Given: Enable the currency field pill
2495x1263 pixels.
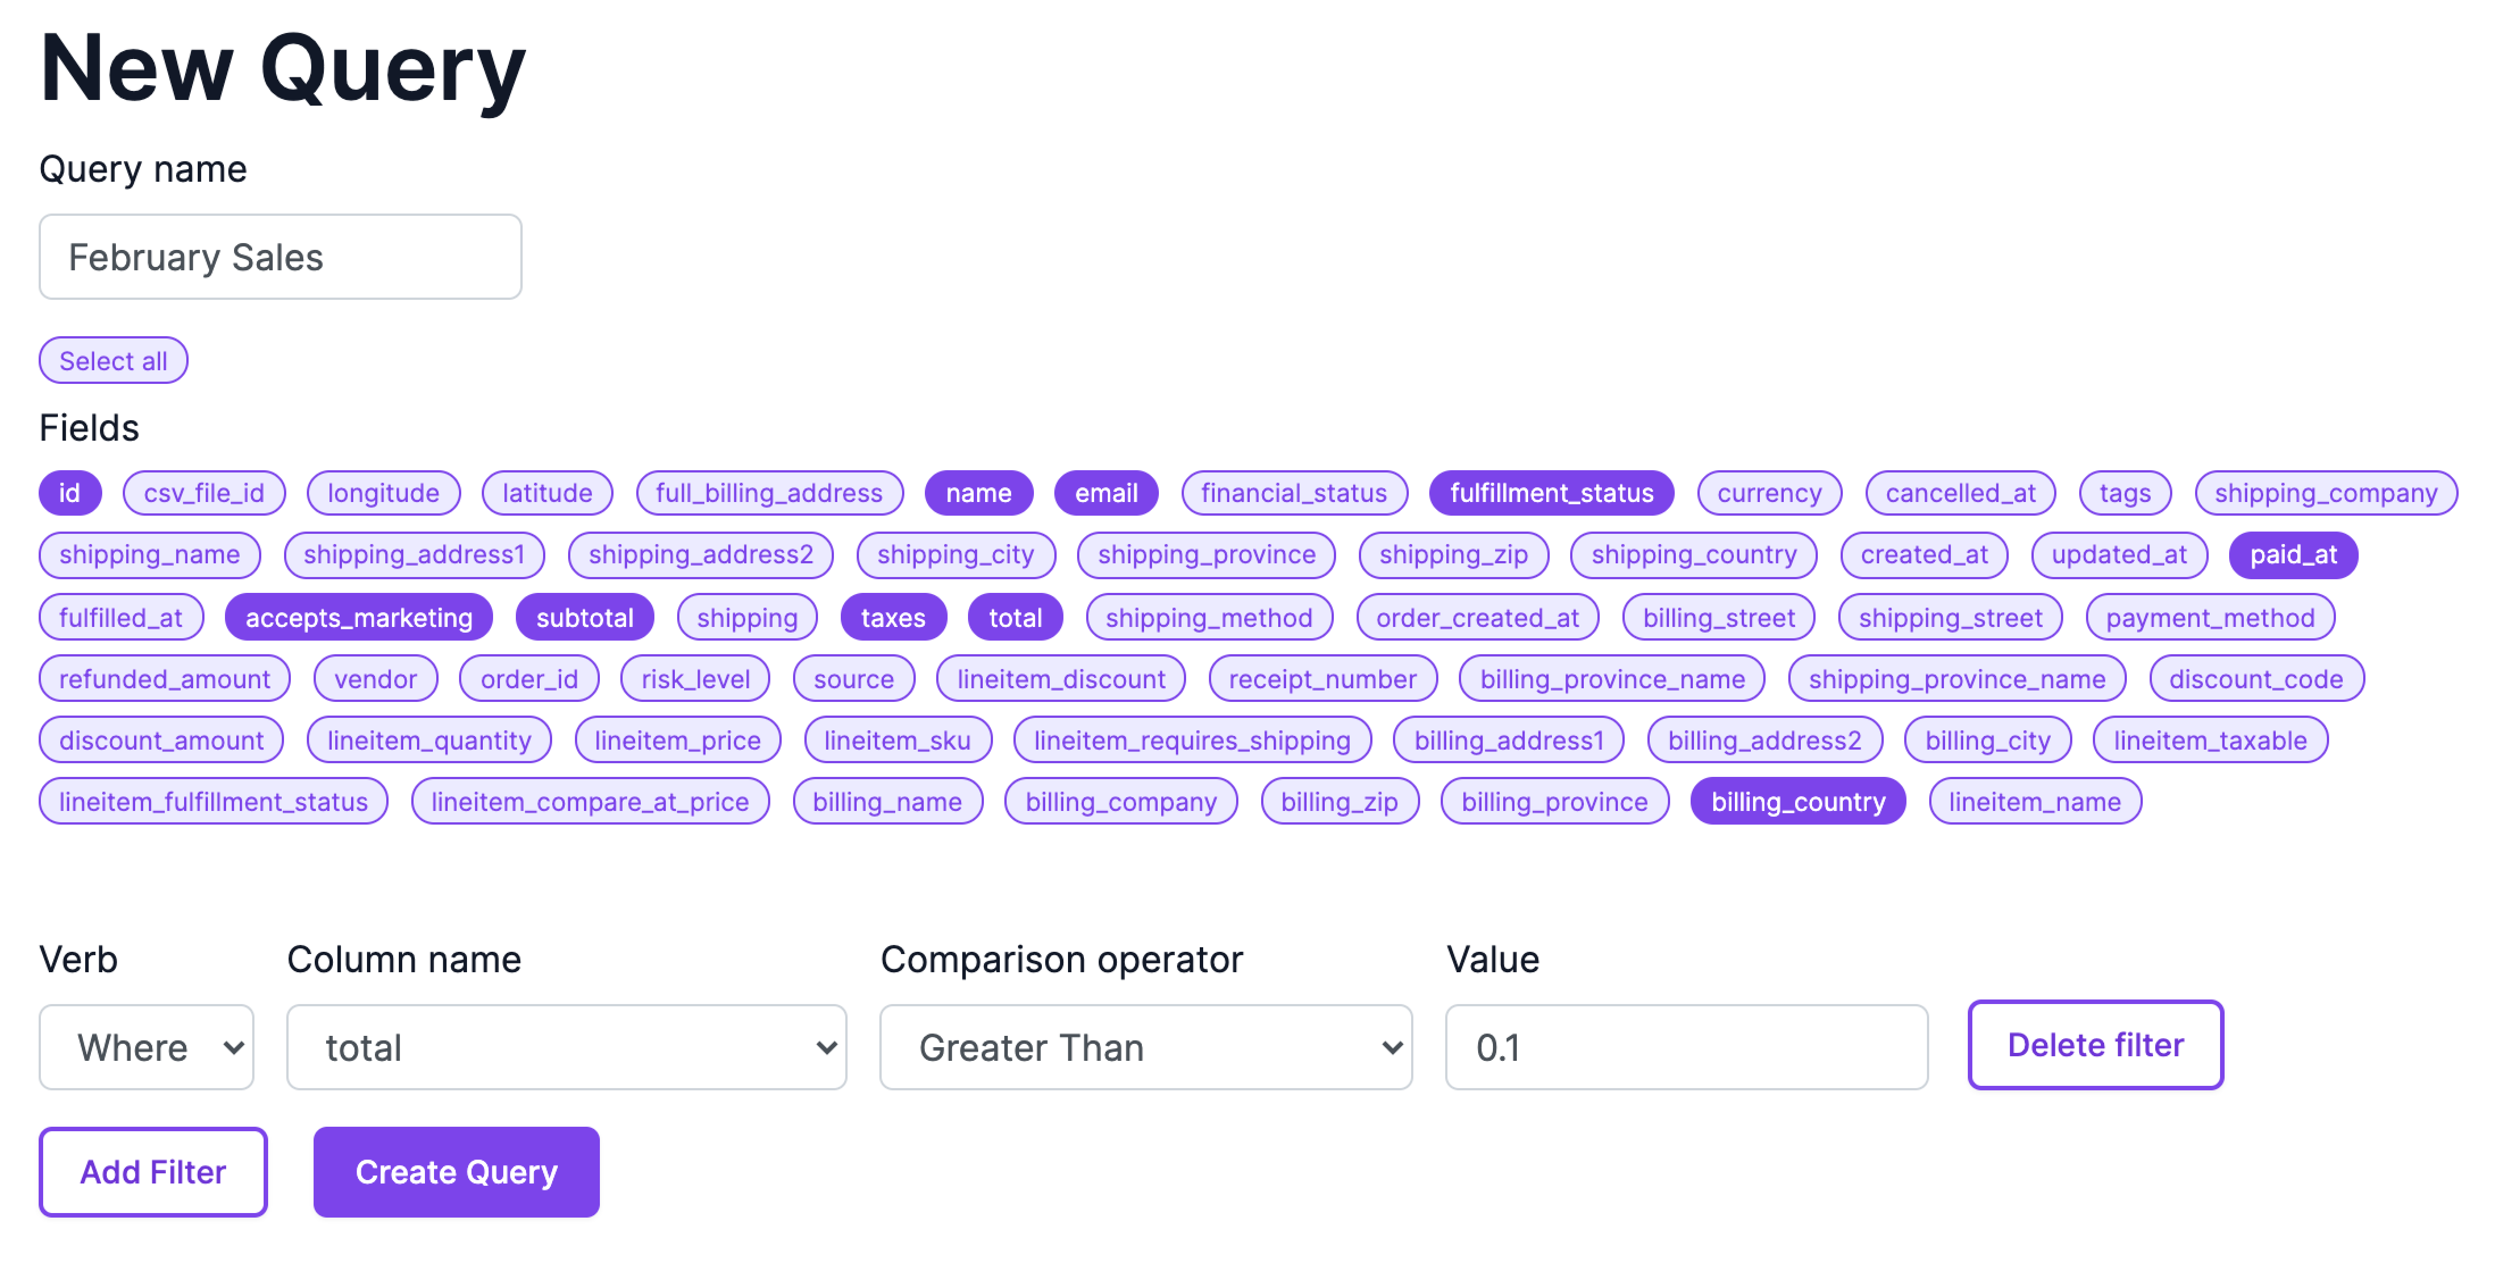Looking at the screenshot, I should [x=1768, y=493].
